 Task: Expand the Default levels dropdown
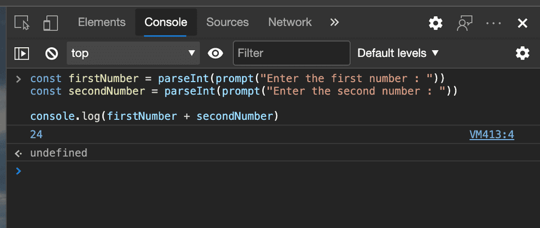[398, 53]
